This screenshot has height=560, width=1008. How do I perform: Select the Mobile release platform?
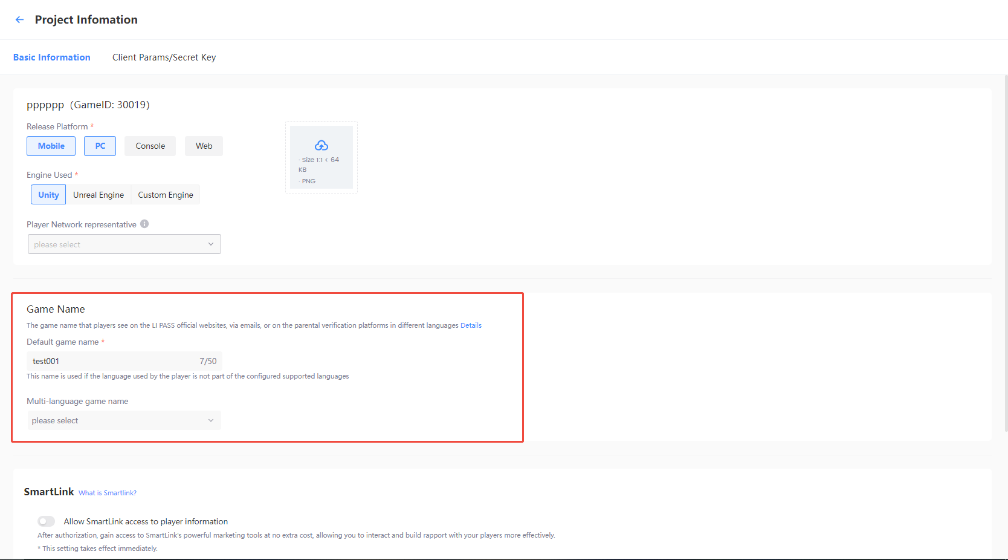[51, 146]
